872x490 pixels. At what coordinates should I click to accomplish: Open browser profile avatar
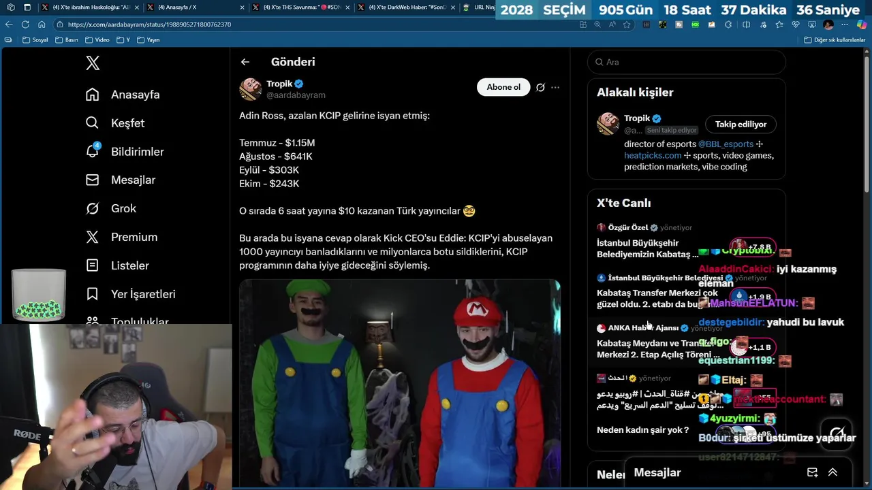pos(828,24)
